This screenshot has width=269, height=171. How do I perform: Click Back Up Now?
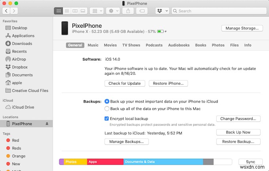238,132
